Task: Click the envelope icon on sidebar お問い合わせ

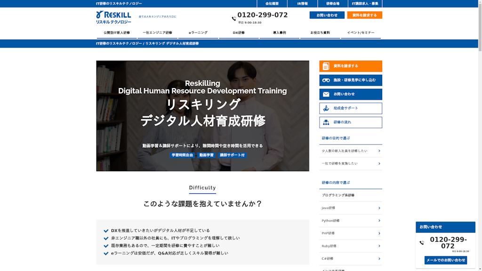Action: click(326, 95)
